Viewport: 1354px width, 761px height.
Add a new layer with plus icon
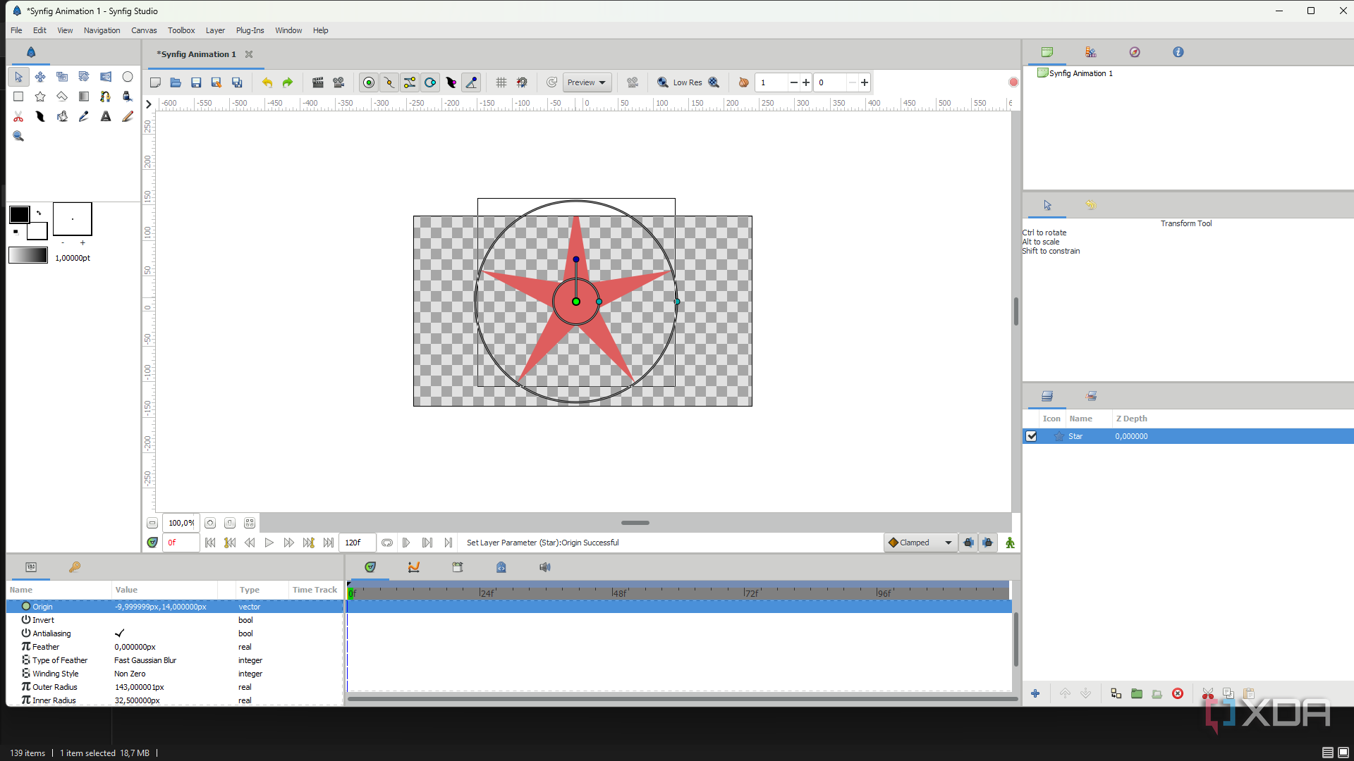click(x=1035, y=693)
